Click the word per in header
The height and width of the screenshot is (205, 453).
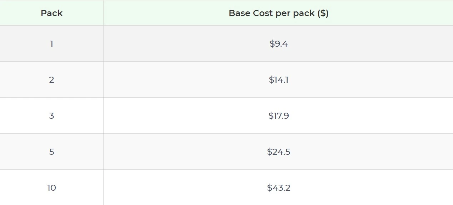tap(283, 14)
